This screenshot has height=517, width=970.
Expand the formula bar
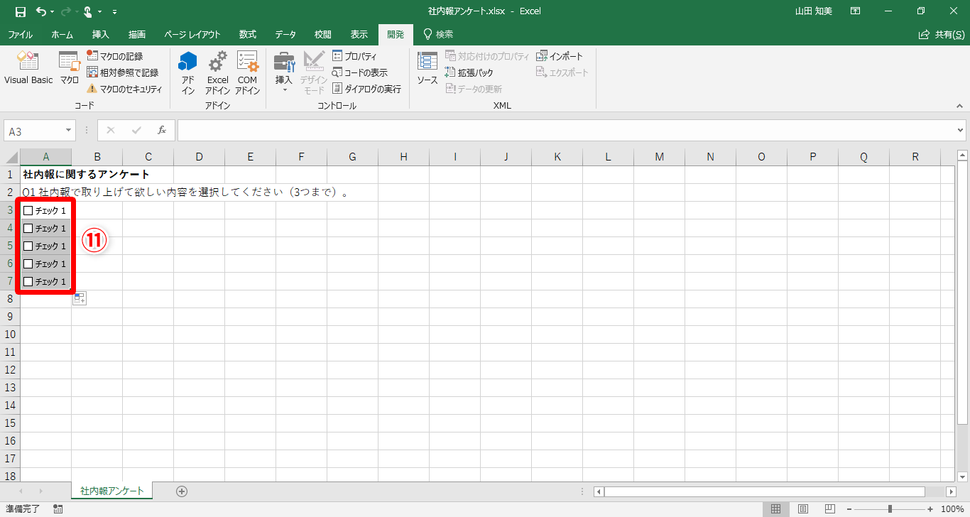click(x=961, y=131)
